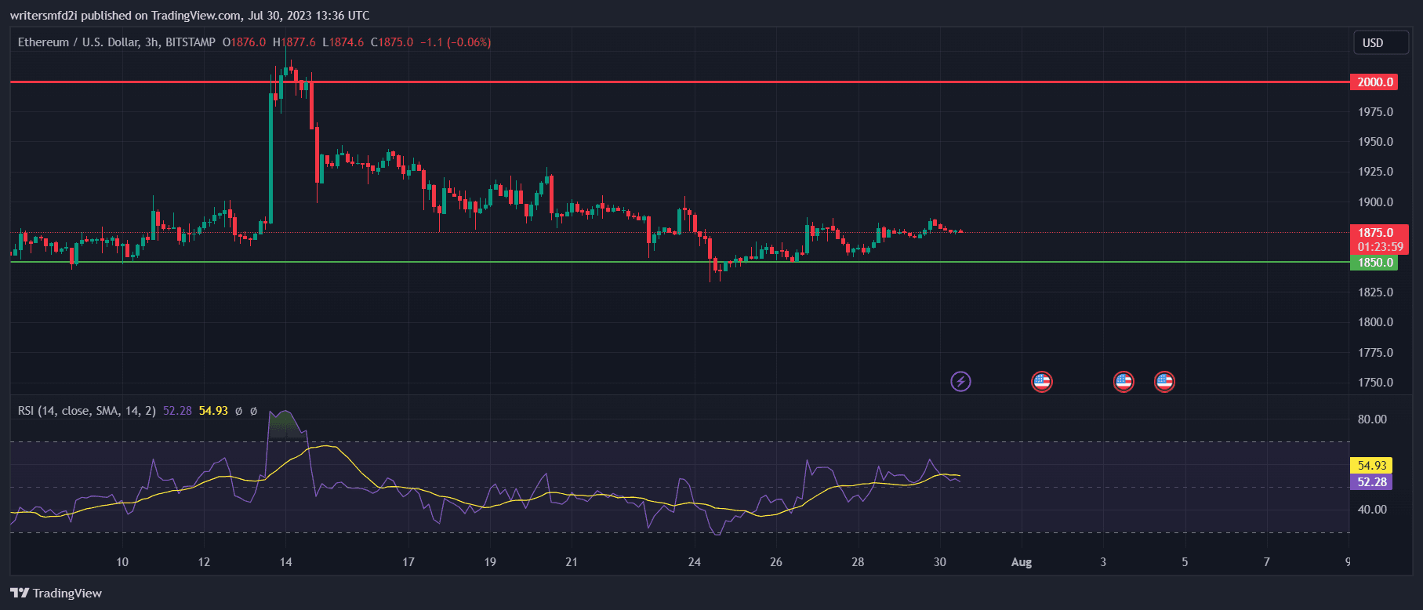Click the purple lightning bolt event icon
The image size is (1423, 610).
[960, 382]
